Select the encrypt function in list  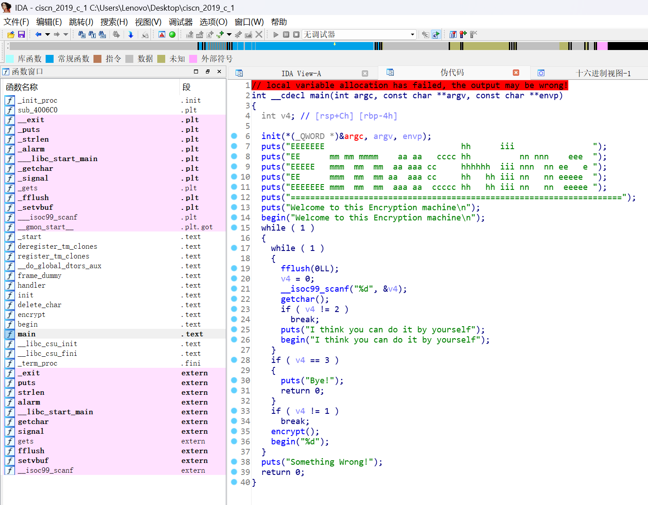click(x=31, y=315)
